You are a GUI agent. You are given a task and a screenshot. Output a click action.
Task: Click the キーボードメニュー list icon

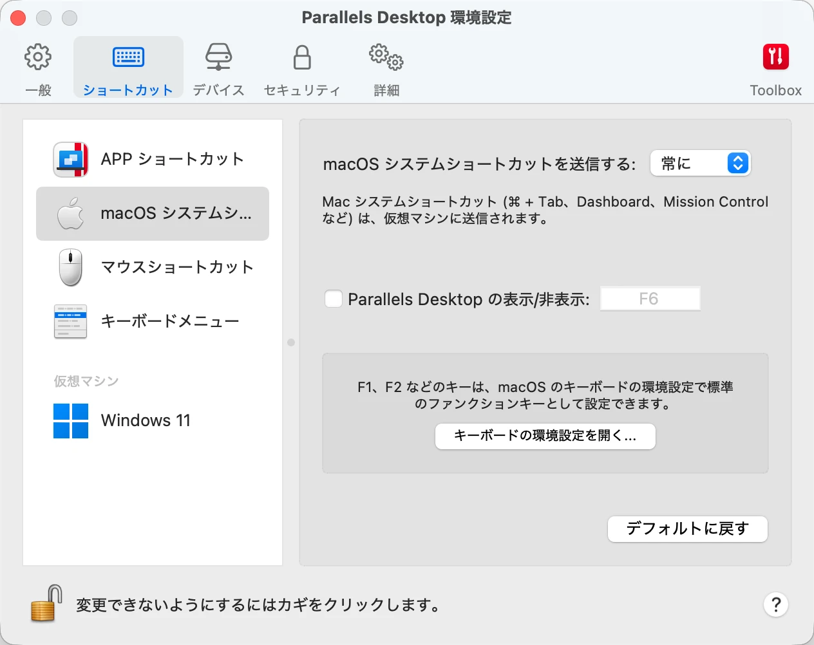coord(71,321)
